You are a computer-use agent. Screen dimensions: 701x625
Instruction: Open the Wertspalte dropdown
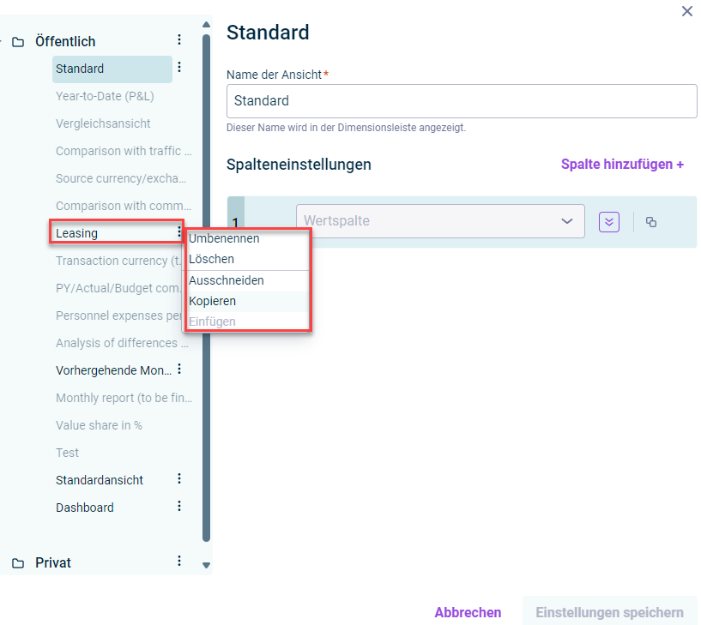pos(440,221)
